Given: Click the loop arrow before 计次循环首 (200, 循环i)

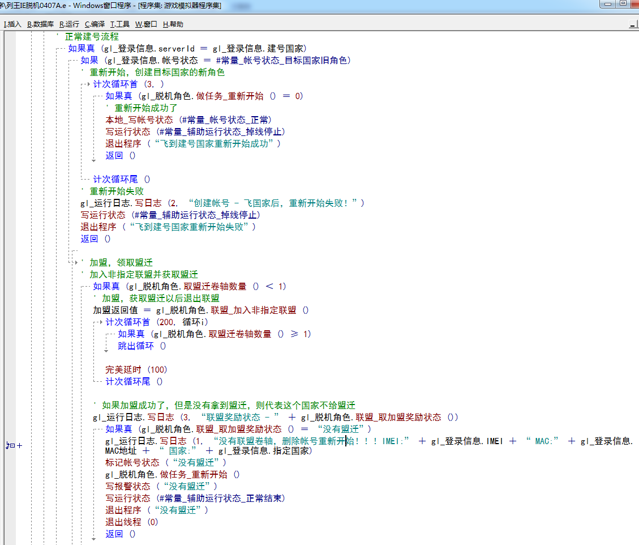Looking at the screenshot, I should click(x=100, y=322).
